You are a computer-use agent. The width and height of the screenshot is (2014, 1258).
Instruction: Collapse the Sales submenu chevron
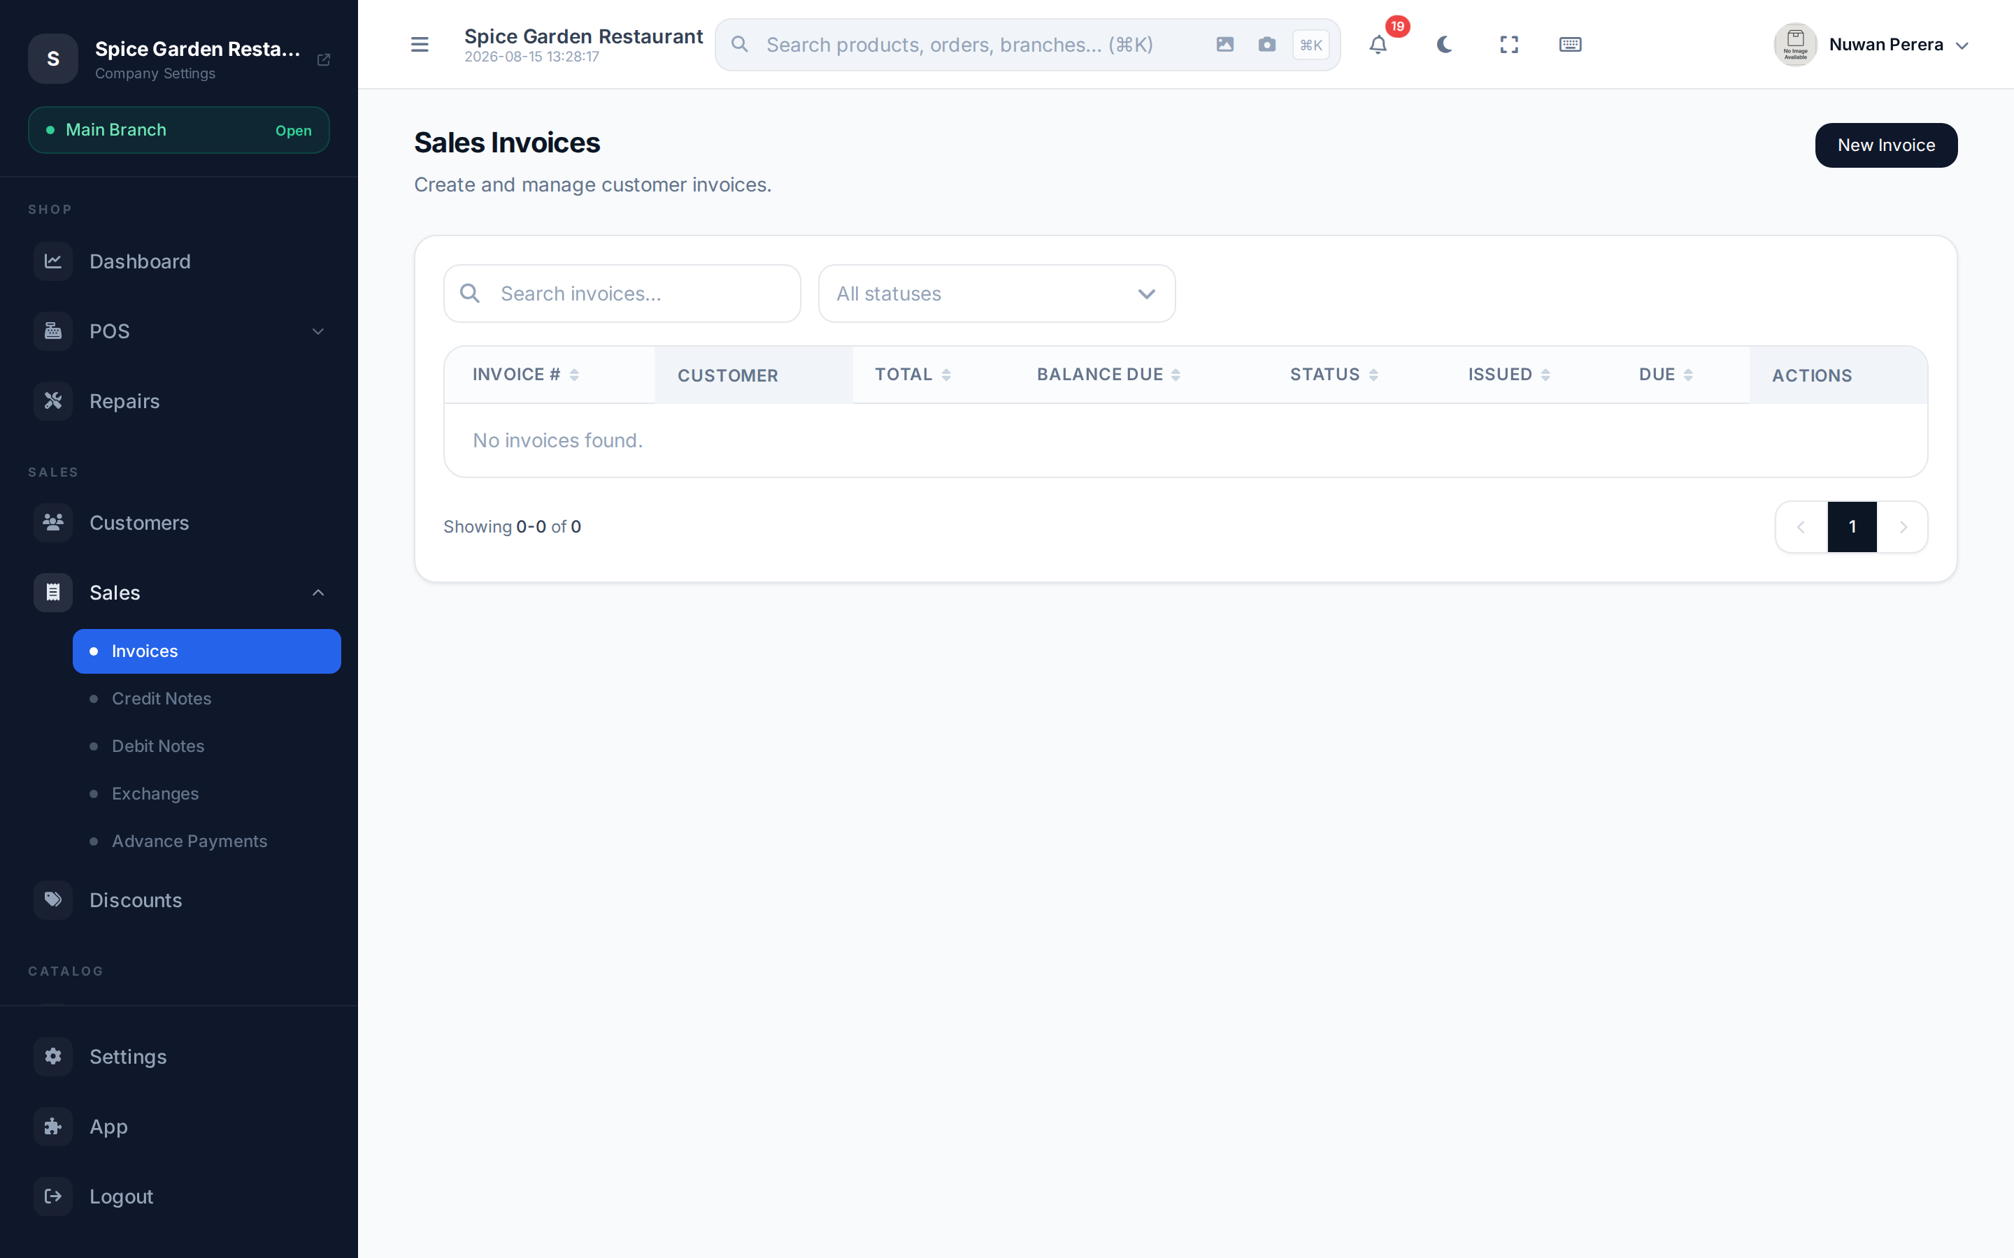pyautogui.click(x=318, y=593)
